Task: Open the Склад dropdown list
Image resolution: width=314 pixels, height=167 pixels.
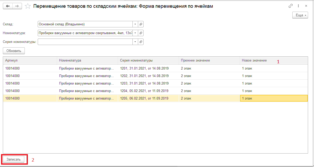Action: (x=135, y=24)
